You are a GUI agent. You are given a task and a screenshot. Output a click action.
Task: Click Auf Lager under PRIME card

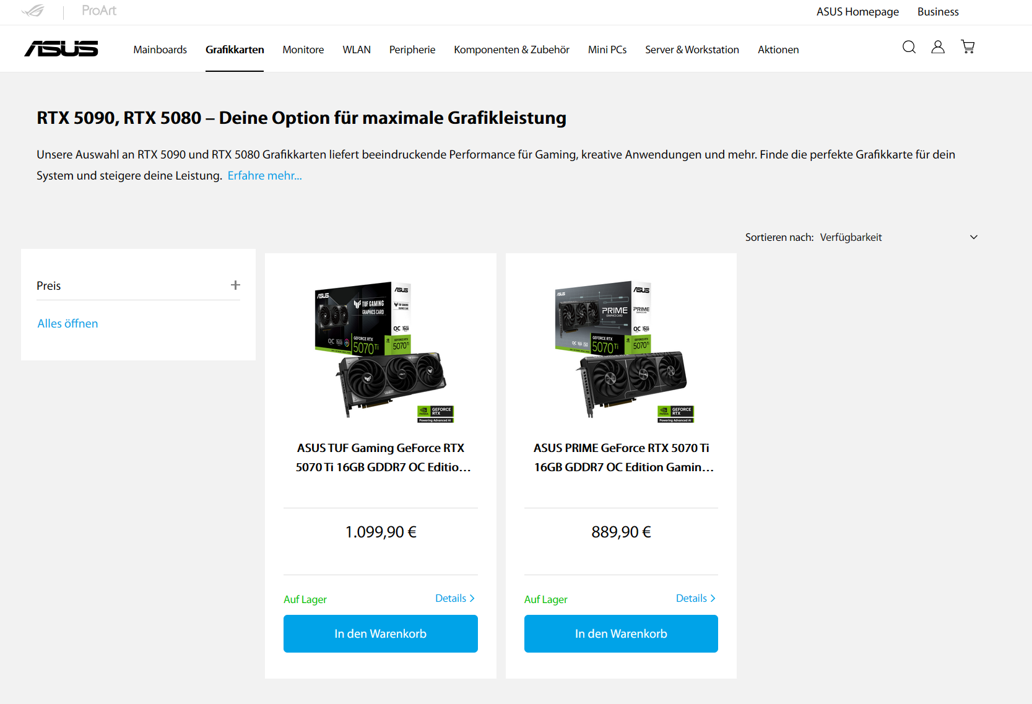546,599
